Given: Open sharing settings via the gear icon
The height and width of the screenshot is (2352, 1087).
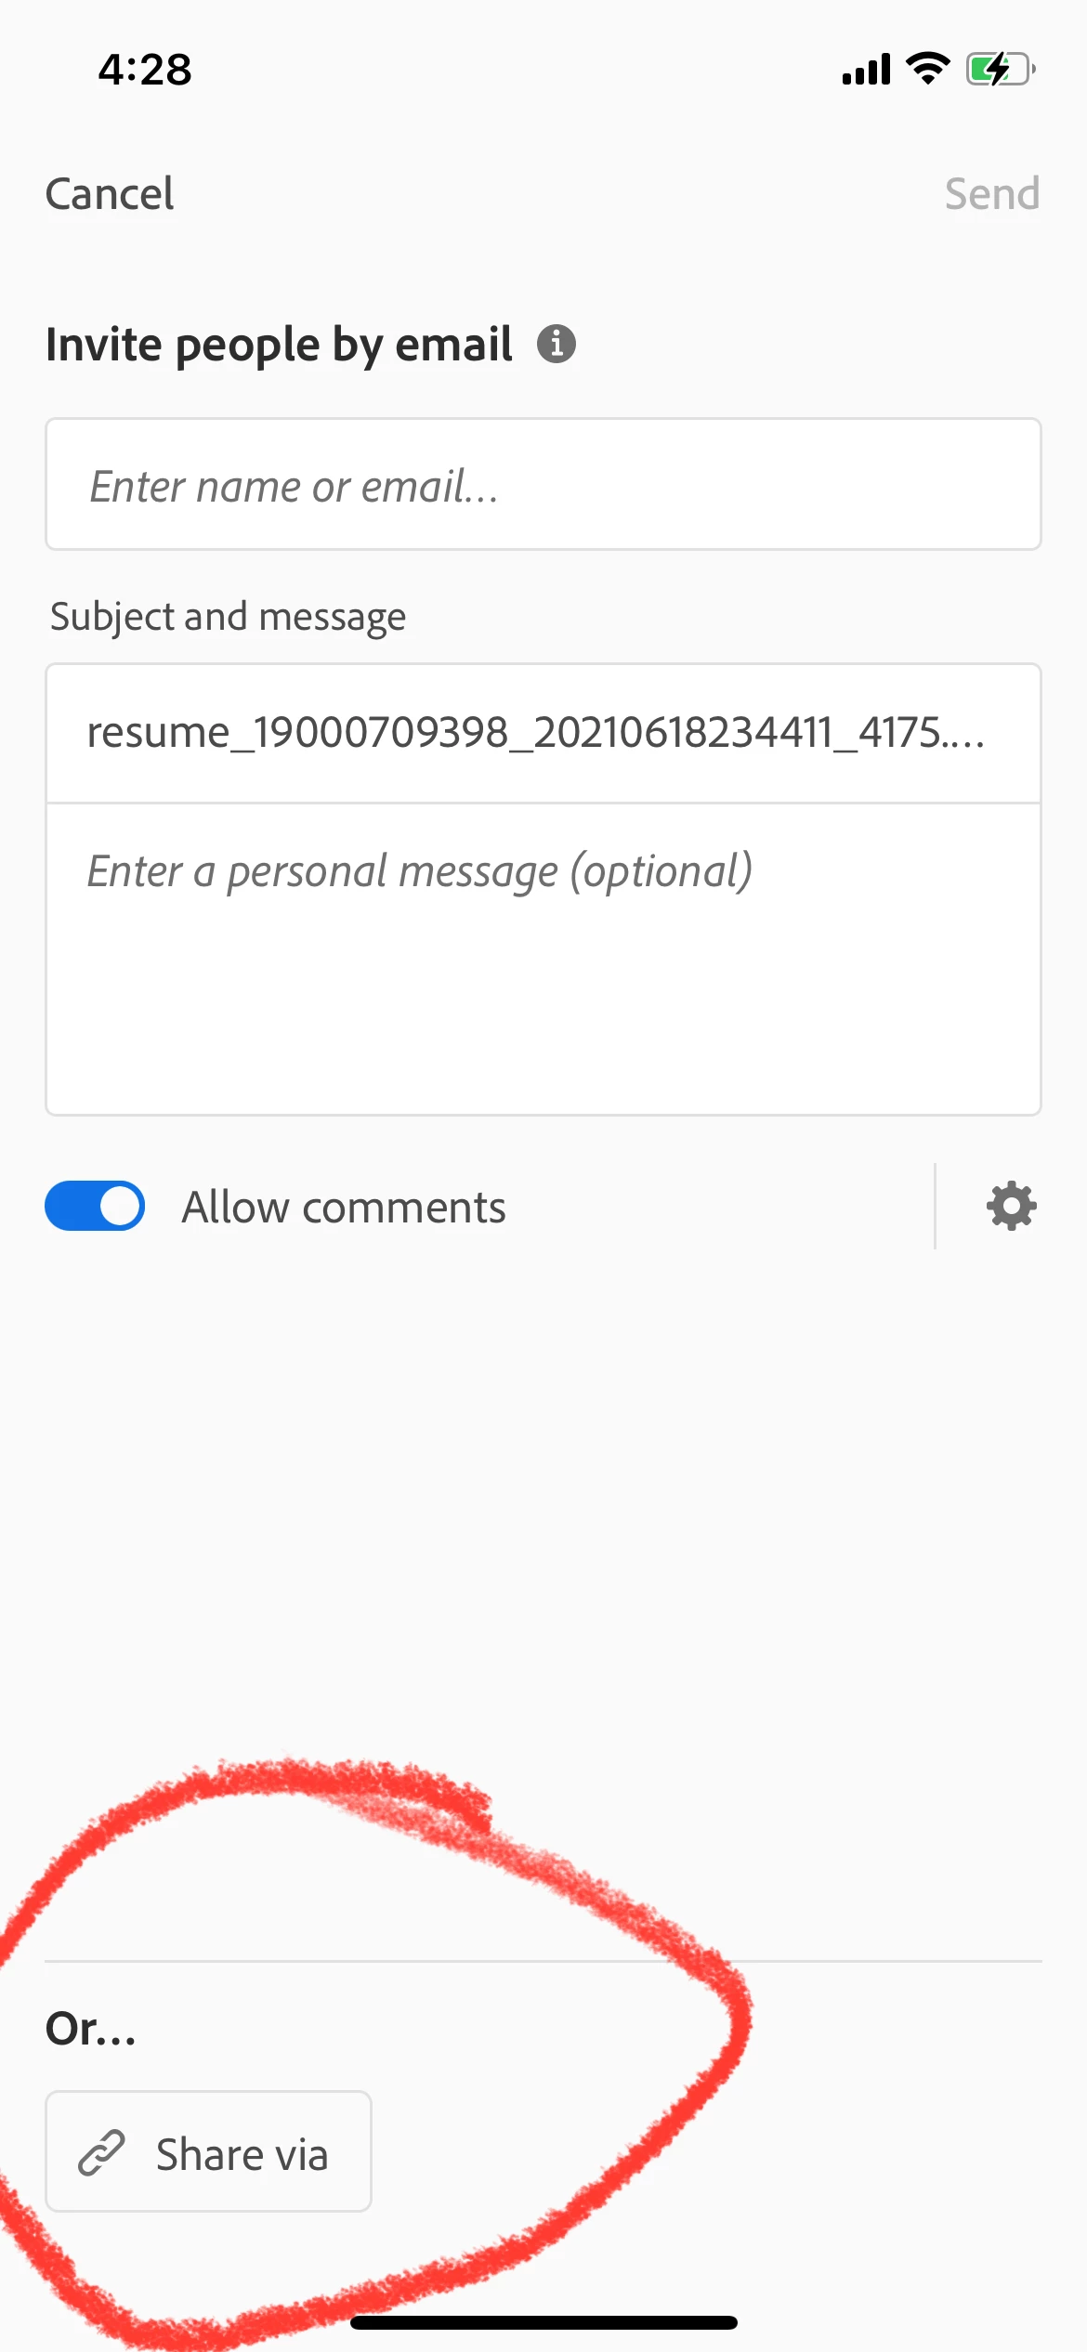Looking at the screenshot, I should pos(1011,1206).
